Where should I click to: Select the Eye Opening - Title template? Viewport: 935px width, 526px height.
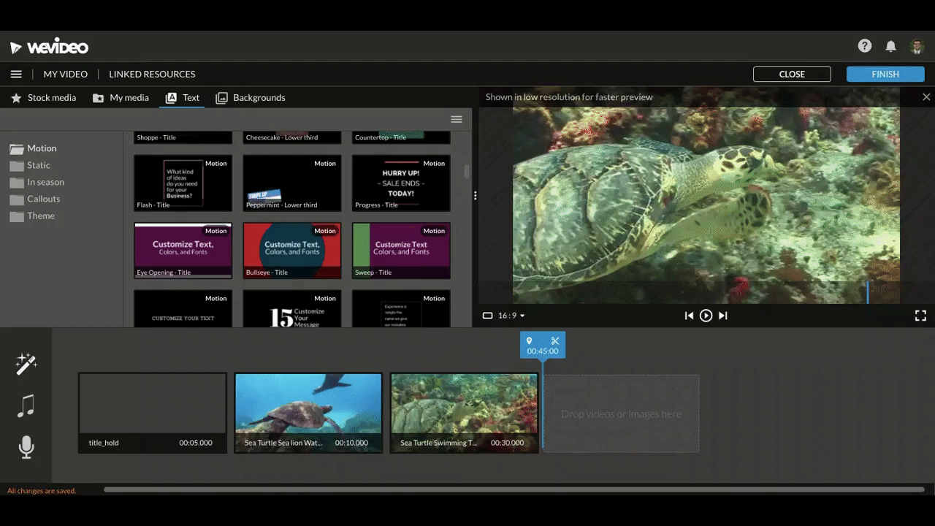183,250
